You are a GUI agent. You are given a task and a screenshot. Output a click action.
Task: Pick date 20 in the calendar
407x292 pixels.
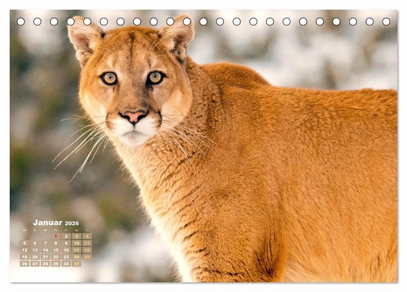tap(35, 257)
